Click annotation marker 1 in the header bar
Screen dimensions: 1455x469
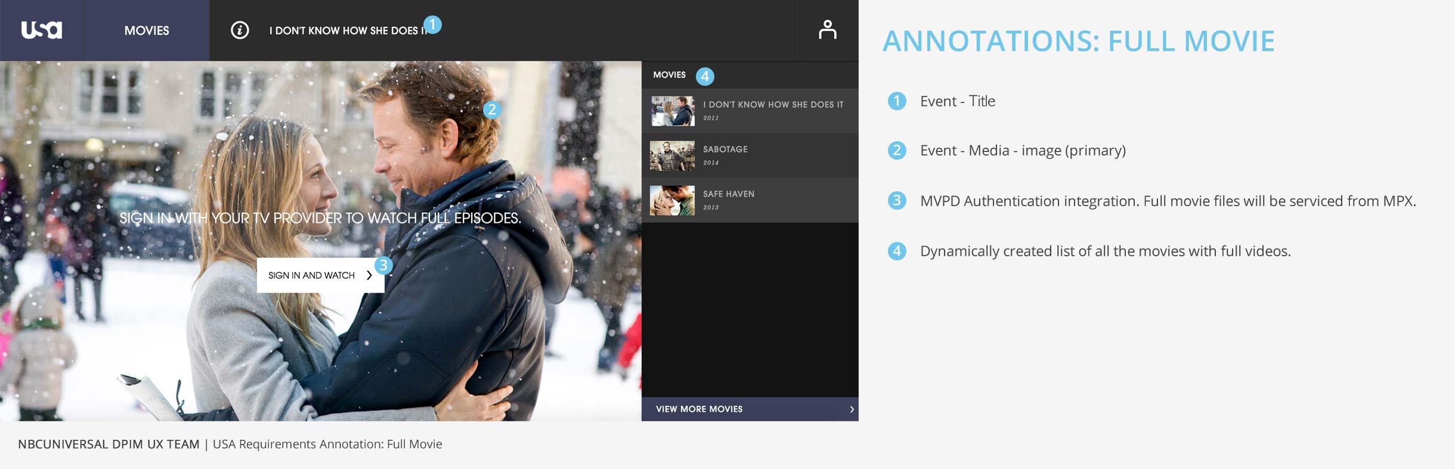coord(432,24)
